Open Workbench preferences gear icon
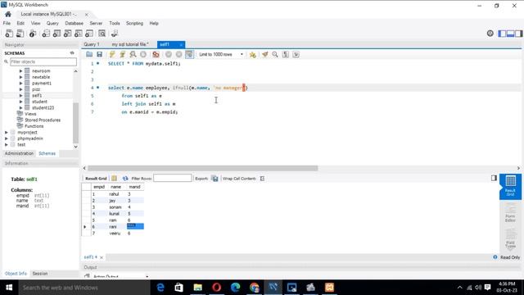524x295 pixels. 490,33
